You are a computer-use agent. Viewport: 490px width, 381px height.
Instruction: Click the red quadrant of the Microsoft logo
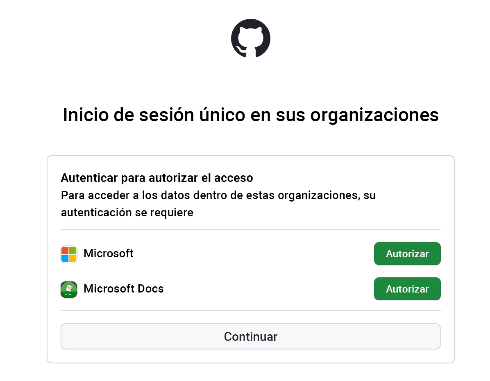66,250
